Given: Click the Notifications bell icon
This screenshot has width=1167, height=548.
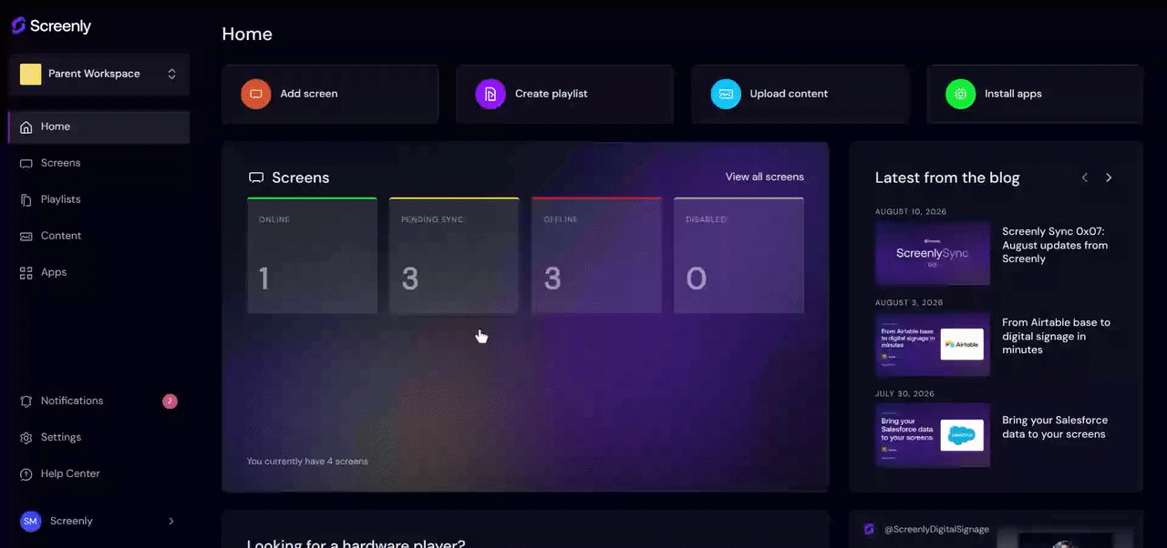Looking at the screenshot, I should (26, 401).
